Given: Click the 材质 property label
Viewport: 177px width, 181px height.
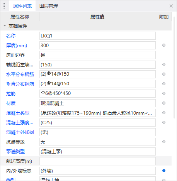Looking at the screenshot, I should [x=11, y=103].
